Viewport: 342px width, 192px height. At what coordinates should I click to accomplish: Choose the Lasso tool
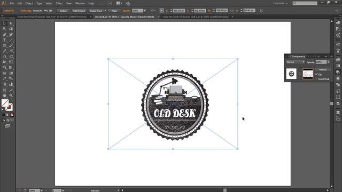point(11,29)
